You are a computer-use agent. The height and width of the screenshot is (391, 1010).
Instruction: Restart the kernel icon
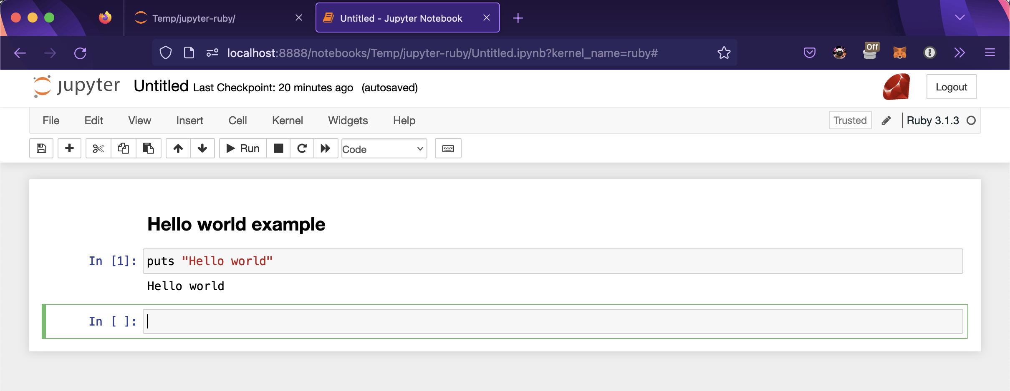pyautogui.click(x=302, y=148)
